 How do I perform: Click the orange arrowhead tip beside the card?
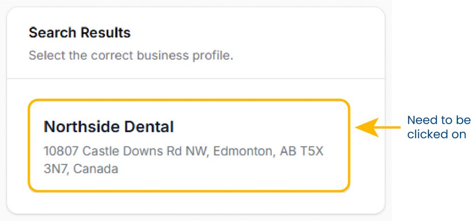point(359,128)
